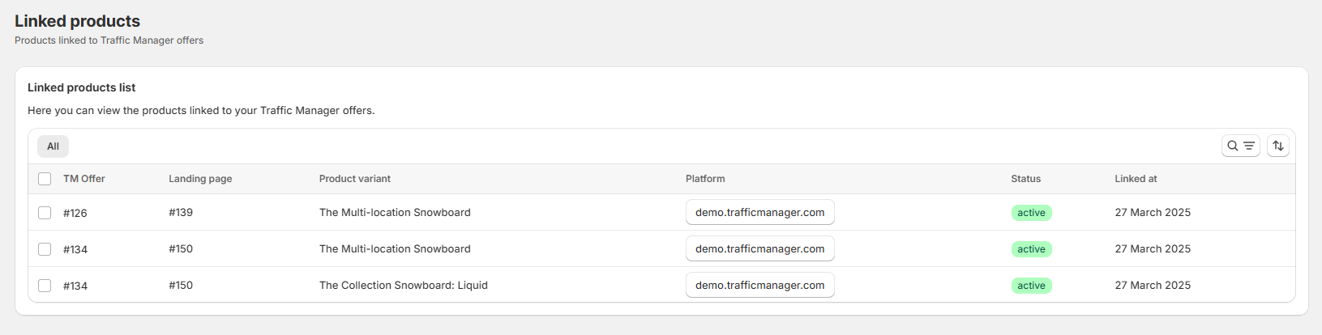
Task: Switch to the All tab
Action: point(53,146)
